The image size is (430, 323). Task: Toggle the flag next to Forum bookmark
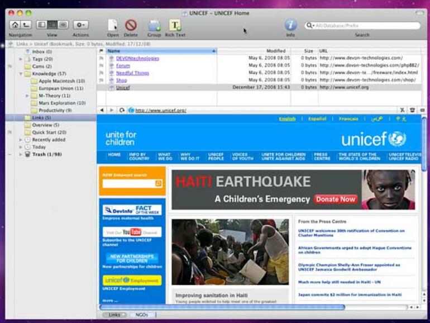[101, 65]
